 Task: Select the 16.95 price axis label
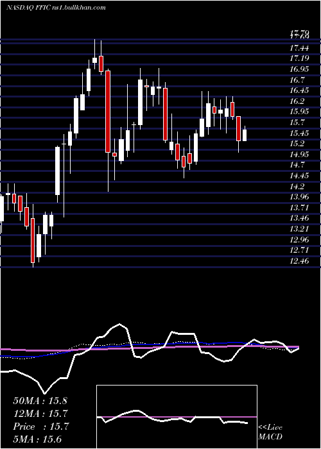[x=299, y=69]
